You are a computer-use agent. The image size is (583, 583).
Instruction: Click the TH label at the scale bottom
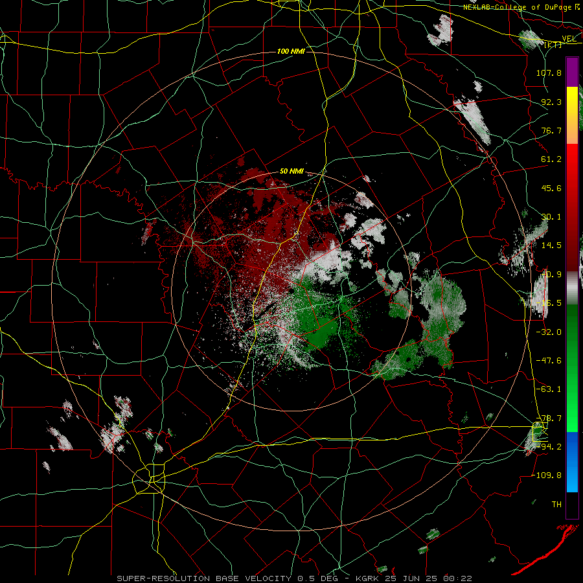(x=556, y=505)
